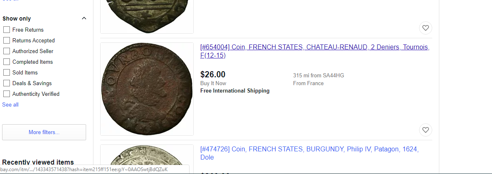Click the Free International Shipping label

click(235, 90)
